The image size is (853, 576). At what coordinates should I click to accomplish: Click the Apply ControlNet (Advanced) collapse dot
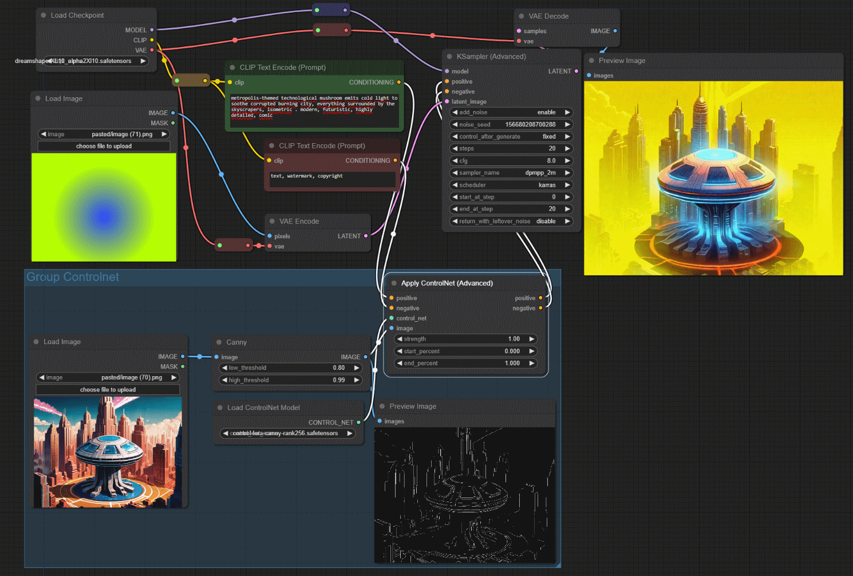point(394,283)
